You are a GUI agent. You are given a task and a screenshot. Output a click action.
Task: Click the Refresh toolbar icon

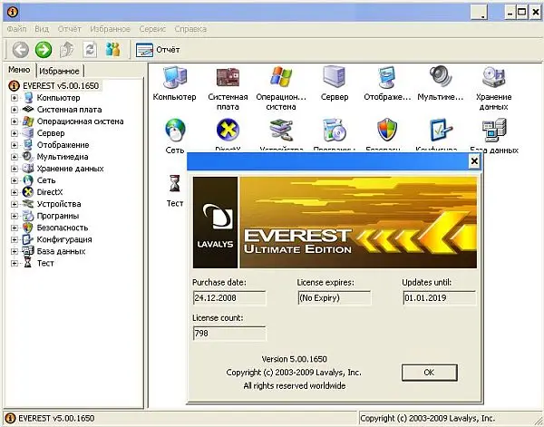point(90,50)
